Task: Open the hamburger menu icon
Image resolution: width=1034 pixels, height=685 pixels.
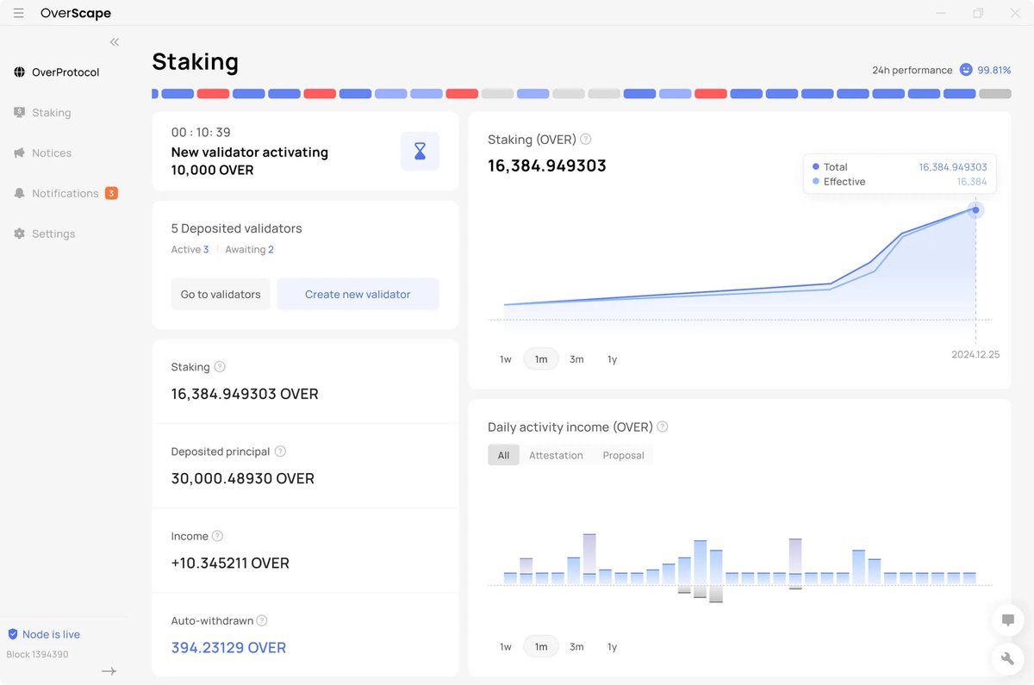Action: pyautogui.click(x=18, y=14)
